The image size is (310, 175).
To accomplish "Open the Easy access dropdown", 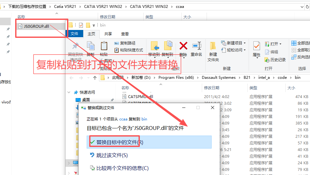I will [x=233, y=50].
